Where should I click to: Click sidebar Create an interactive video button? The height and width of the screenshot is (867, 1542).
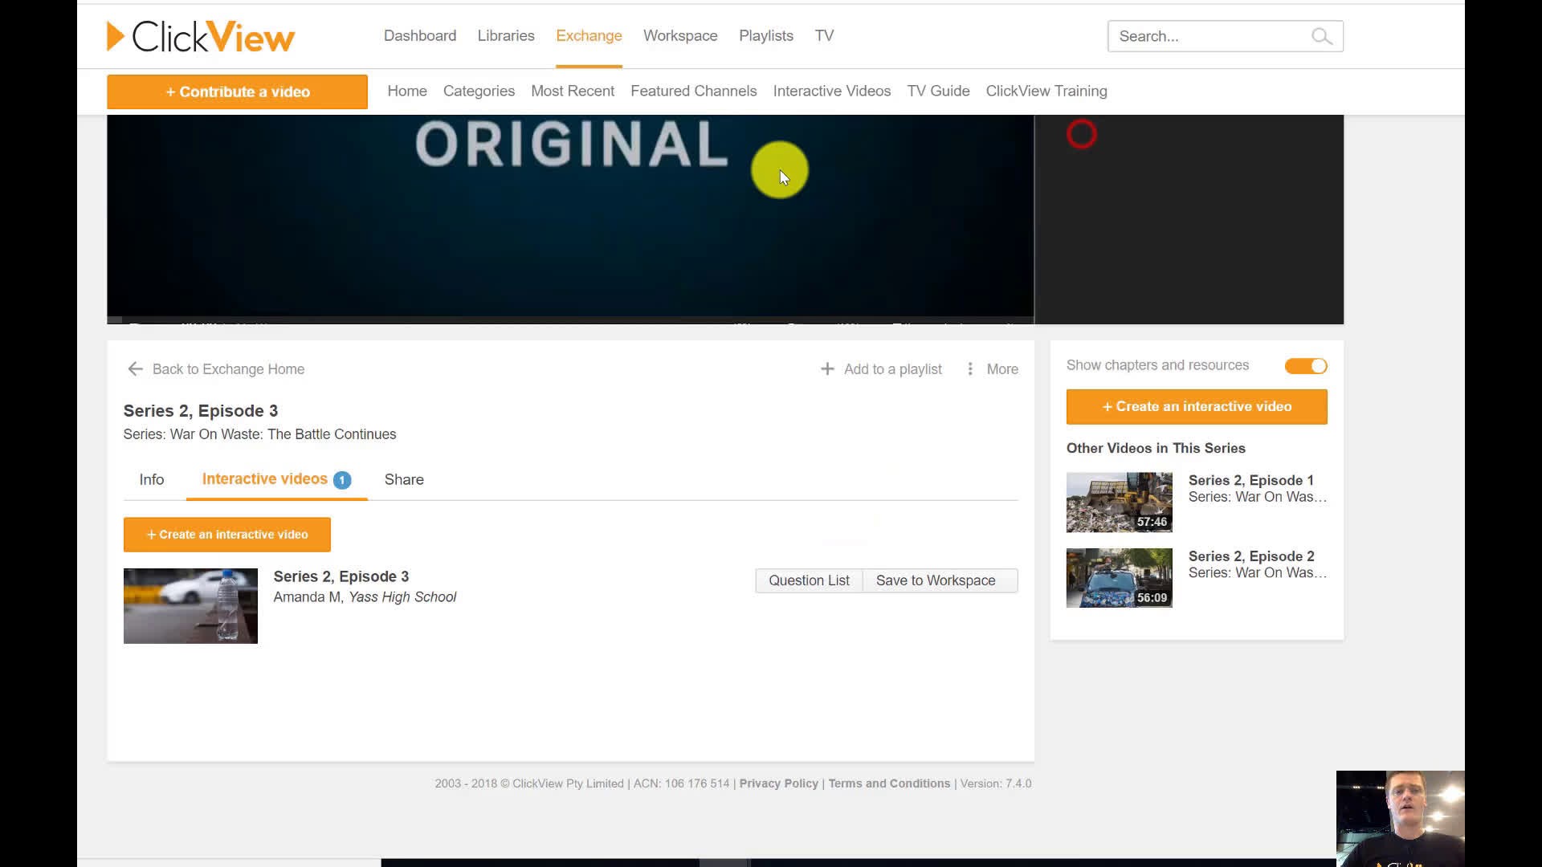pos(1197,406)
